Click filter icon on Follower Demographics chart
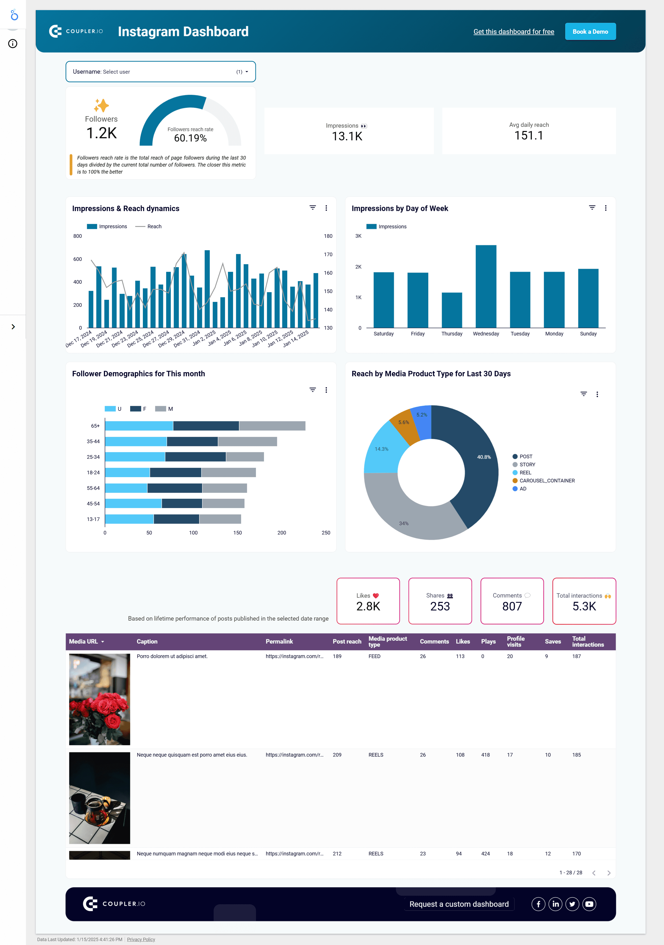Screen dimensions: 664x945 tap(313, 390)
